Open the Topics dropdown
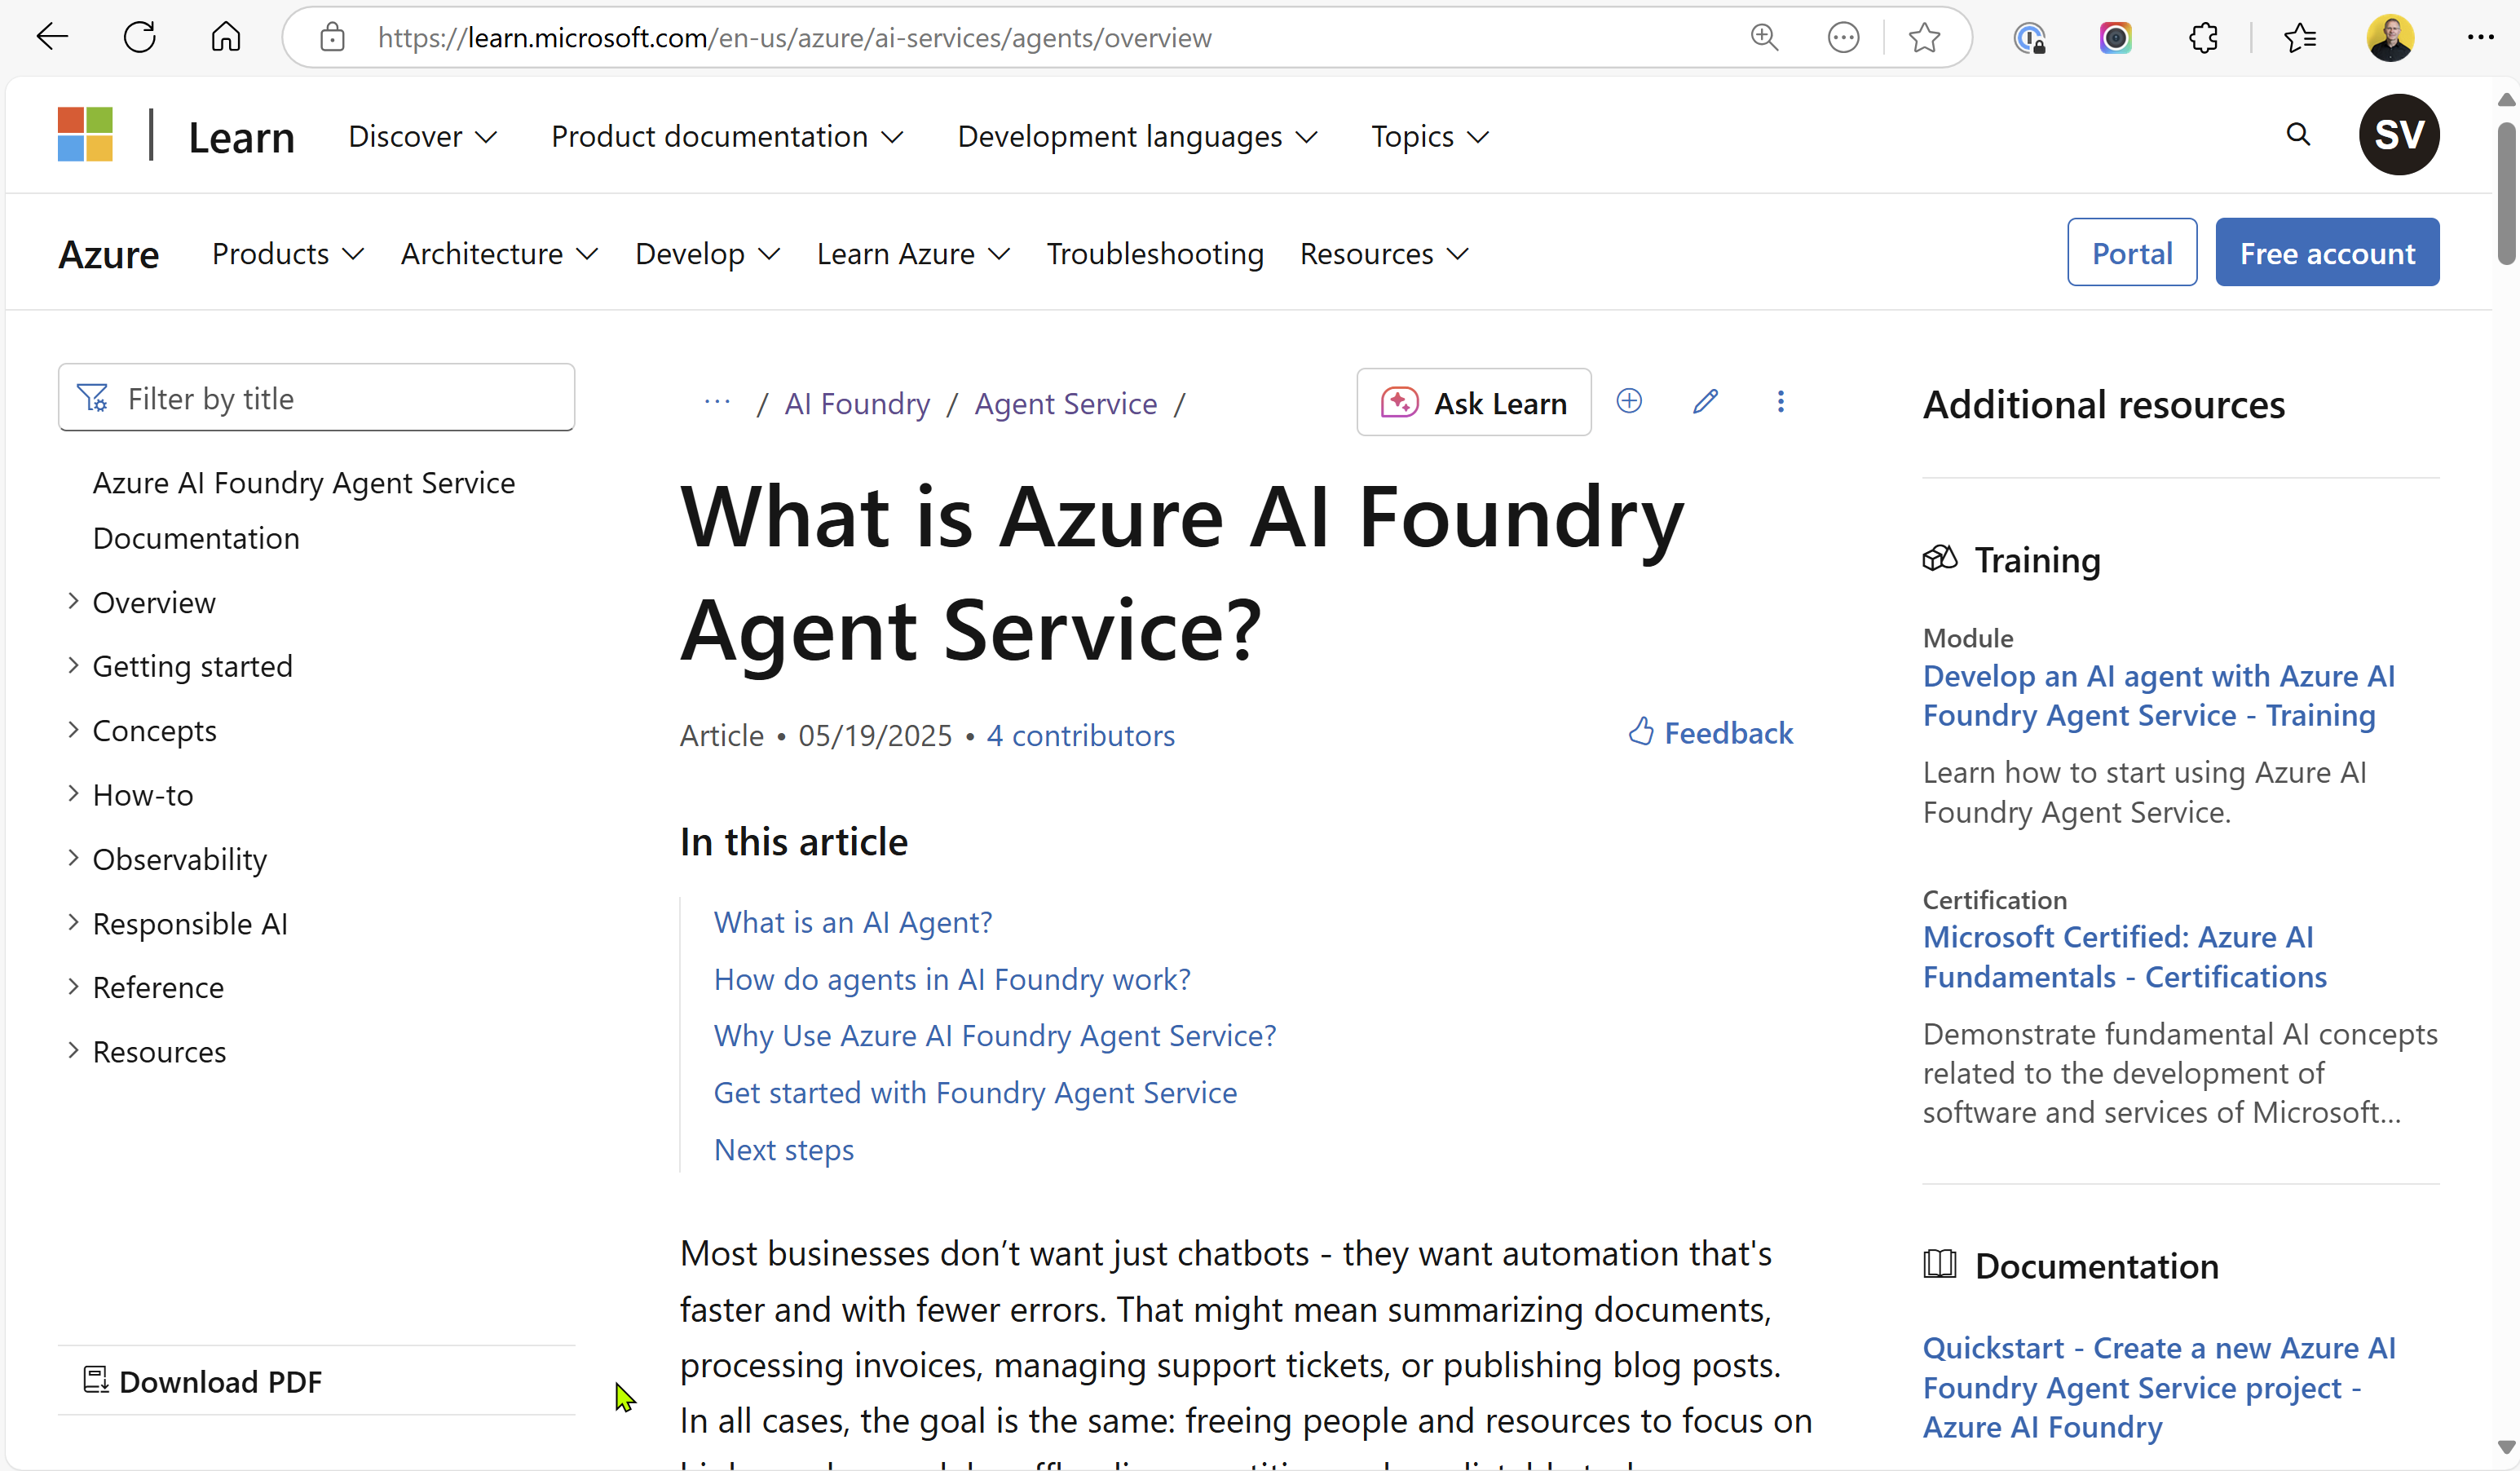2520x1471 pixels. tap(1430, 136)
